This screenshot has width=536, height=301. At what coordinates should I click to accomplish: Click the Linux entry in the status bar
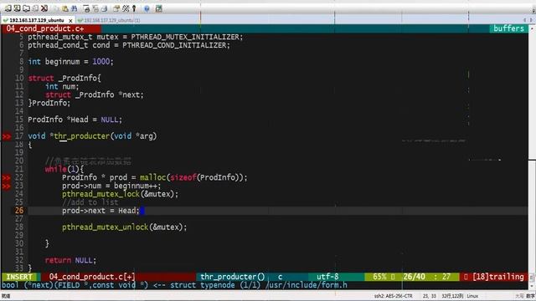[472, 296]
